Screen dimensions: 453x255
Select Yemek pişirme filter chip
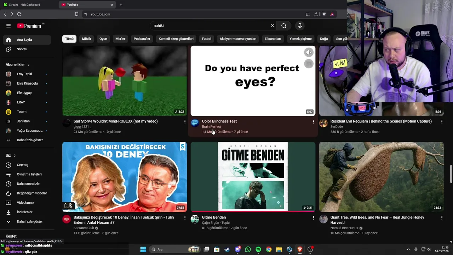(x=300, y=39)
